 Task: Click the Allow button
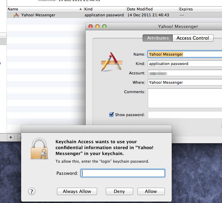[151, 192]
